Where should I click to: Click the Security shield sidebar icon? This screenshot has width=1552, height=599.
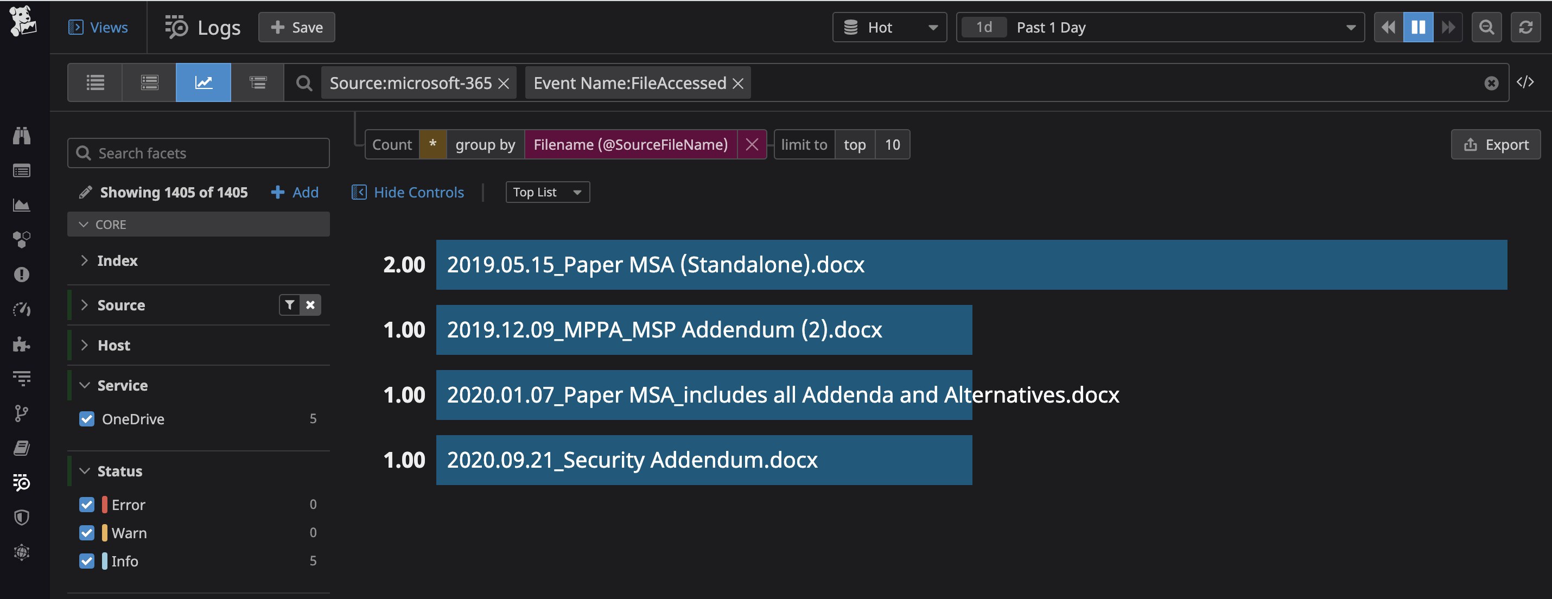22,517
